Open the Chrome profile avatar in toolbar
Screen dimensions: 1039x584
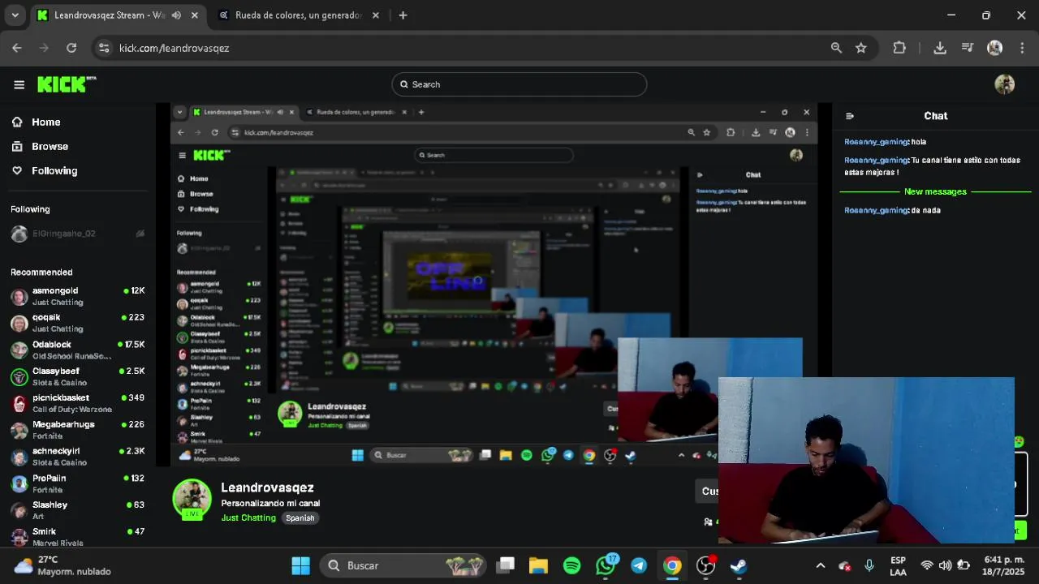994,48
